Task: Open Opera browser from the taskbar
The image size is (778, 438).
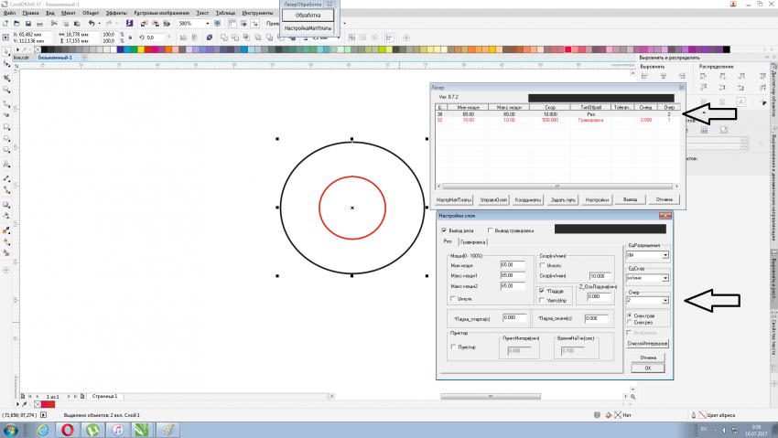Action: 68,428
